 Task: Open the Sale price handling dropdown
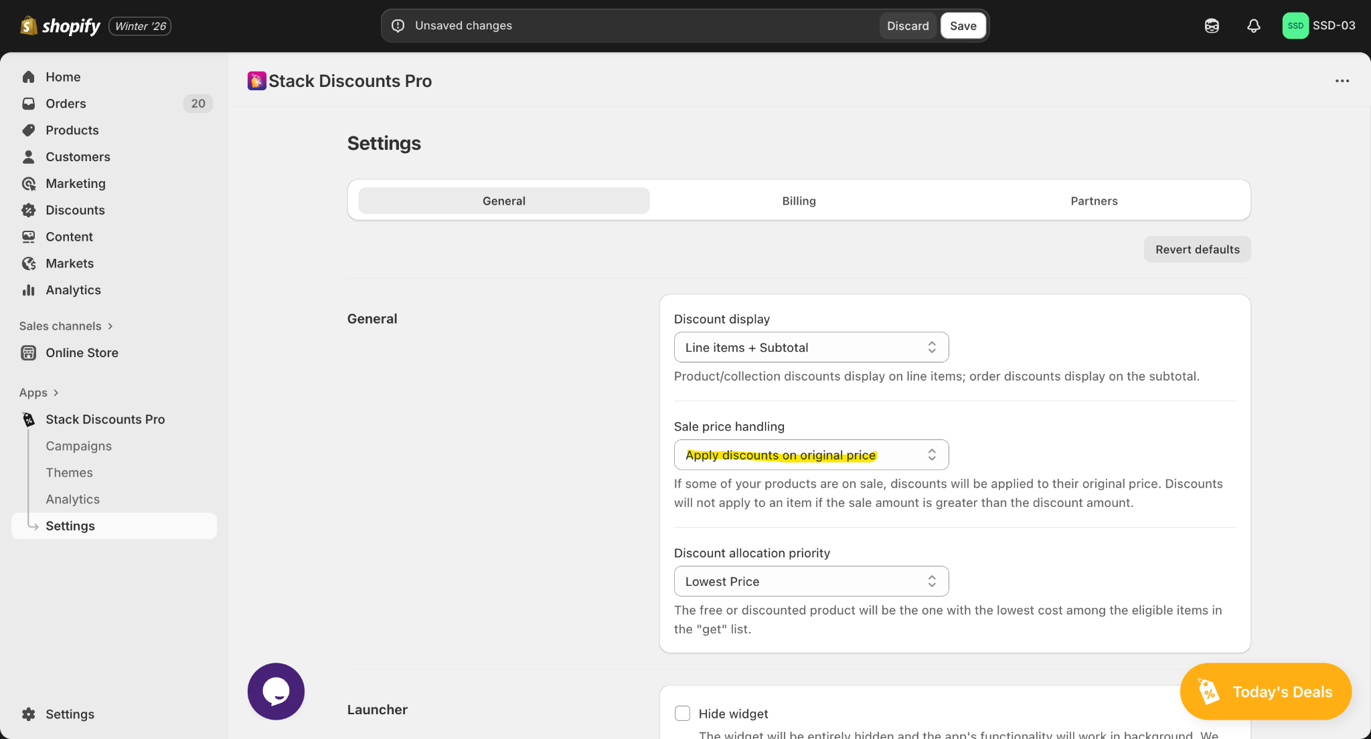pyautogui.click(x=811, y=455)
